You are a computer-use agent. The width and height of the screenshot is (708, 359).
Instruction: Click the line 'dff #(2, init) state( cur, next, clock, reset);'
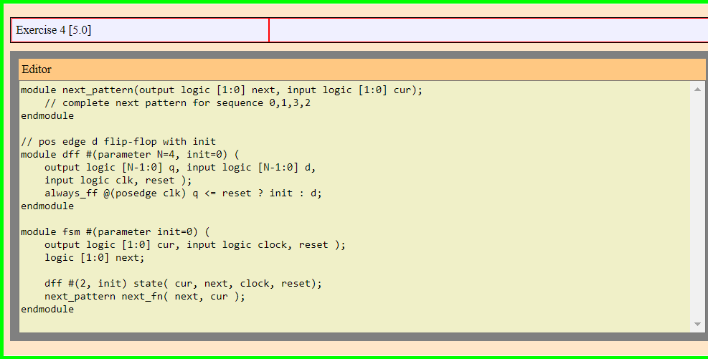183,284
